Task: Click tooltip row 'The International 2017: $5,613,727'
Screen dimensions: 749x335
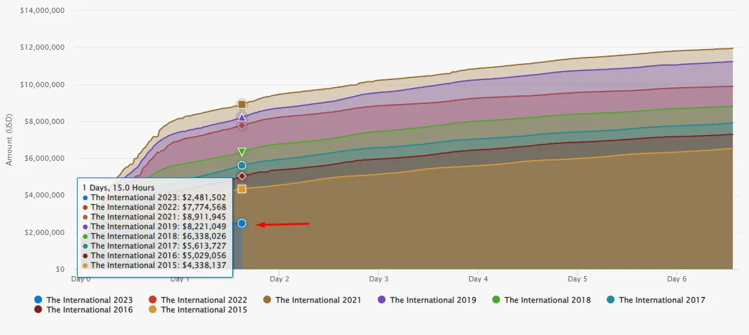Action: pos(155,246)
